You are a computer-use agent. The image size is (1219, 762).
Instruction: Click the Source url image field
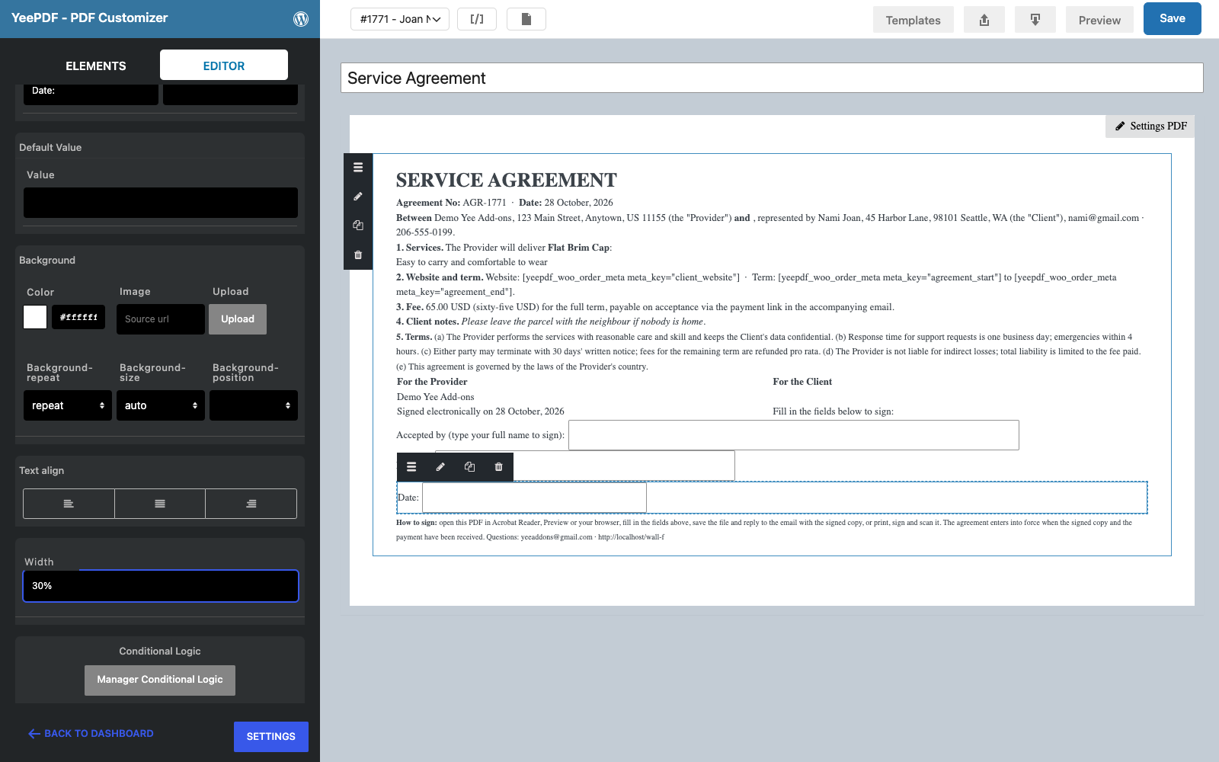[161, 319]
